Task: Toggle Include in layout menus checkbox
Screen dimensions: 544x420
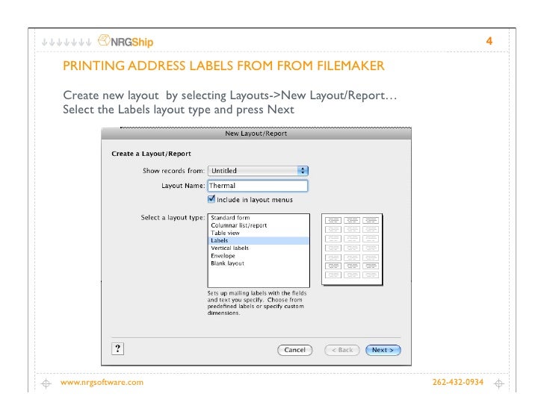Action: pyautogui.click(x=211, y=199)
